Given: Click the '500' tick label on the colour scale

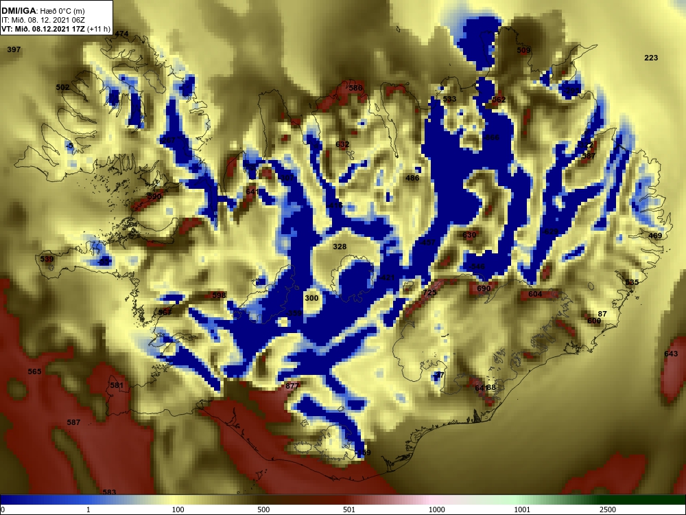Looking at the screenshot, I should [263, 510].
